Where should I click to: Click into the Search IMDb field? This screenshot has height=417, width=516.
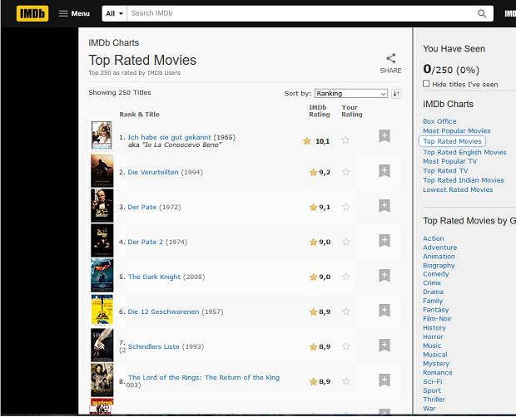click(300, 13)
